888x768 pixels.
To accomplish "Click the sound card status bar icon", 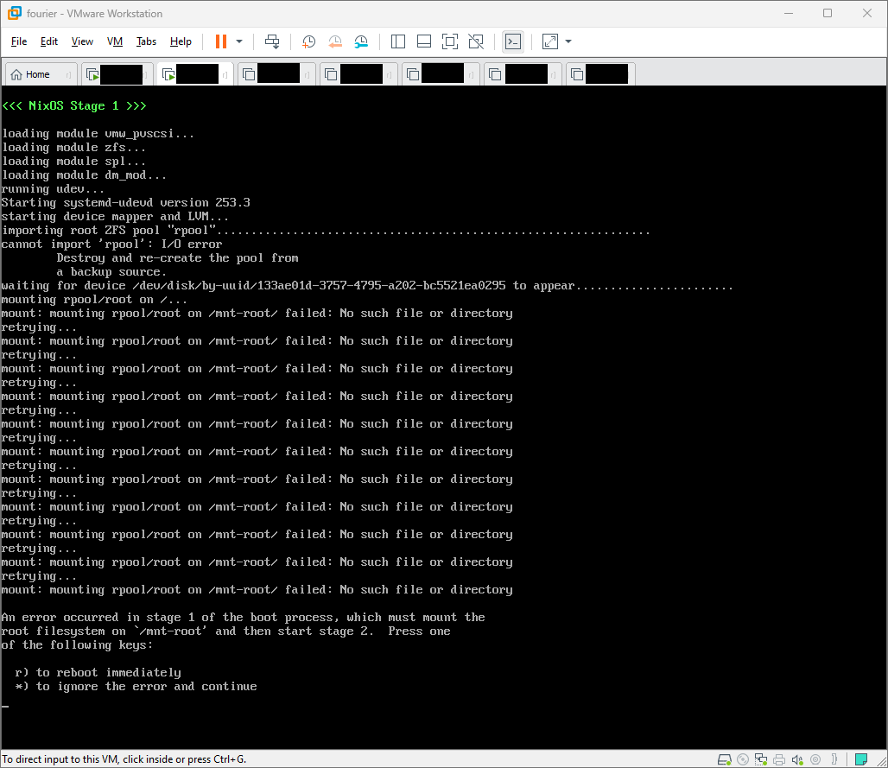I will [797, 759].
